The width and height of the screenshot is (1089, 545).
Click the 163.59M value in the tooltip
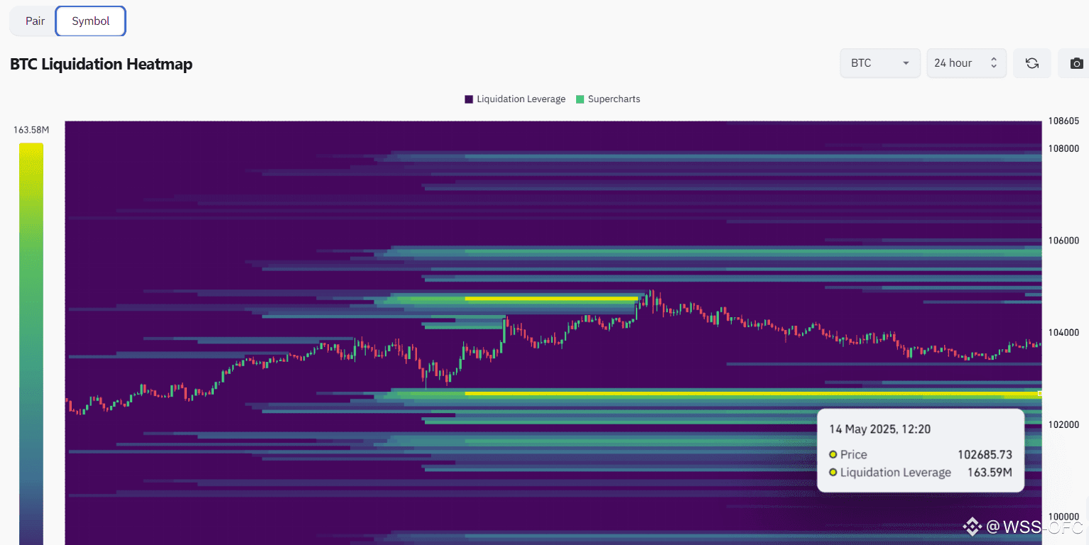[x=990, y=472]
